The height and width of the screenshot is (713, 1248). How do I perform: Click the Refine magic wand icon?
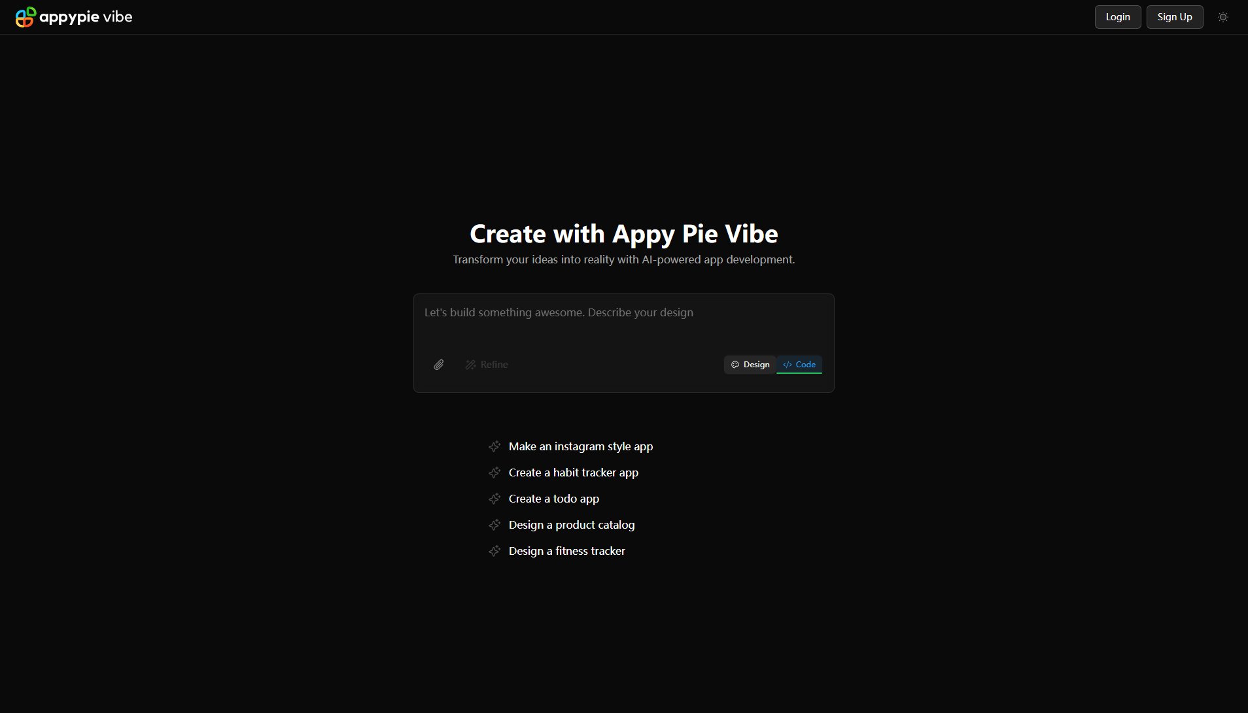(x=470, y=365)
